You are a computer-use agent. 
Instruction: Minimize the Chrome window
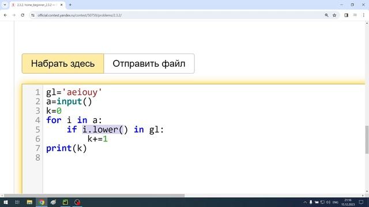[x=342, y=5]
